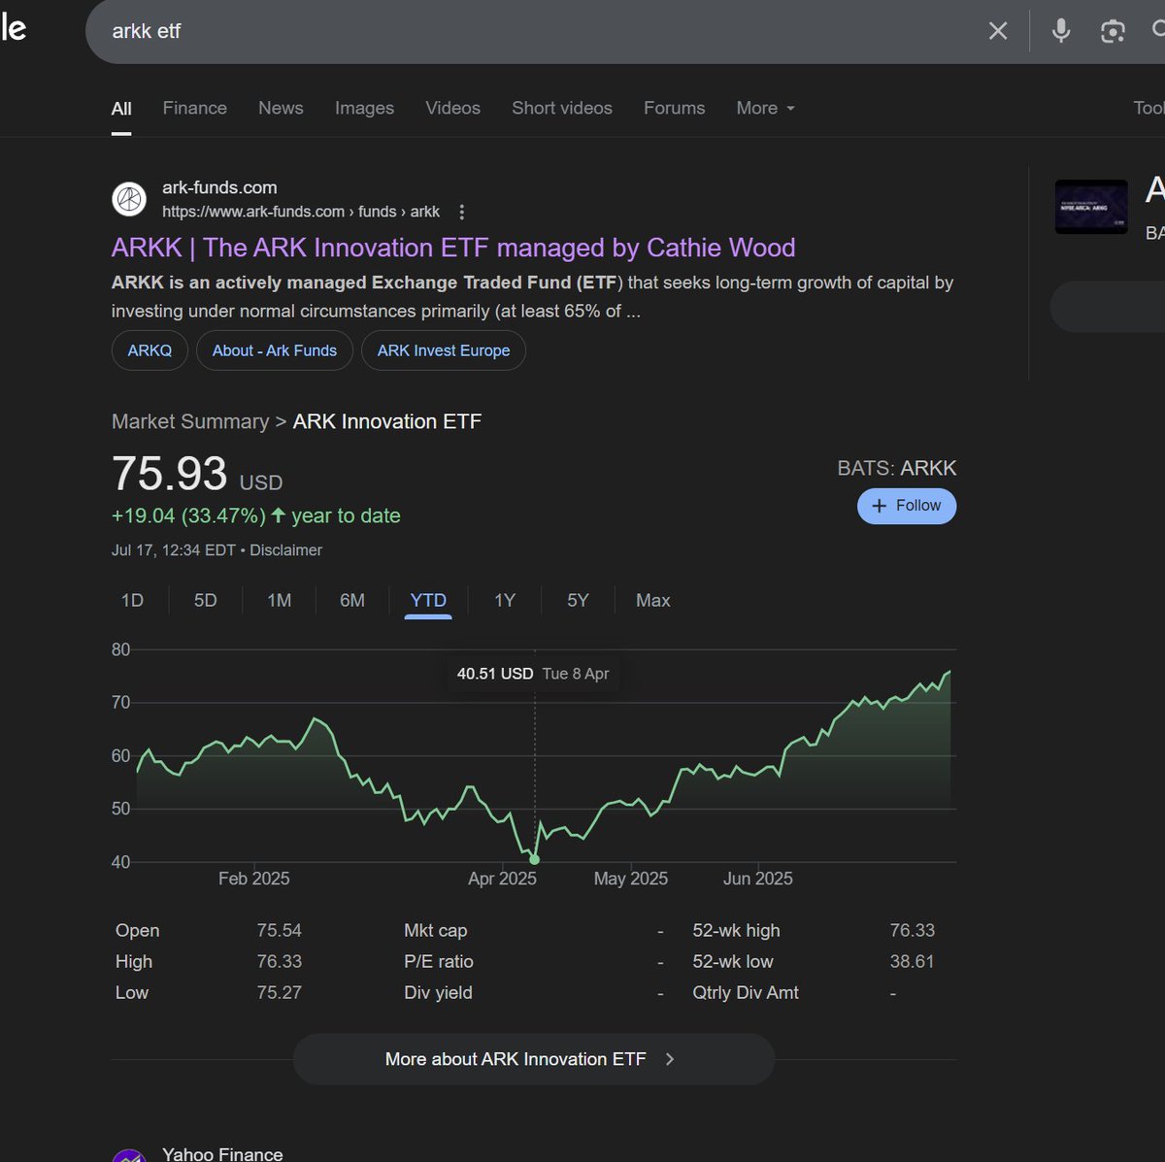The image size is (1165, 1162).
Task: Open Google Lens image search icon
Action: point(1113,31)
